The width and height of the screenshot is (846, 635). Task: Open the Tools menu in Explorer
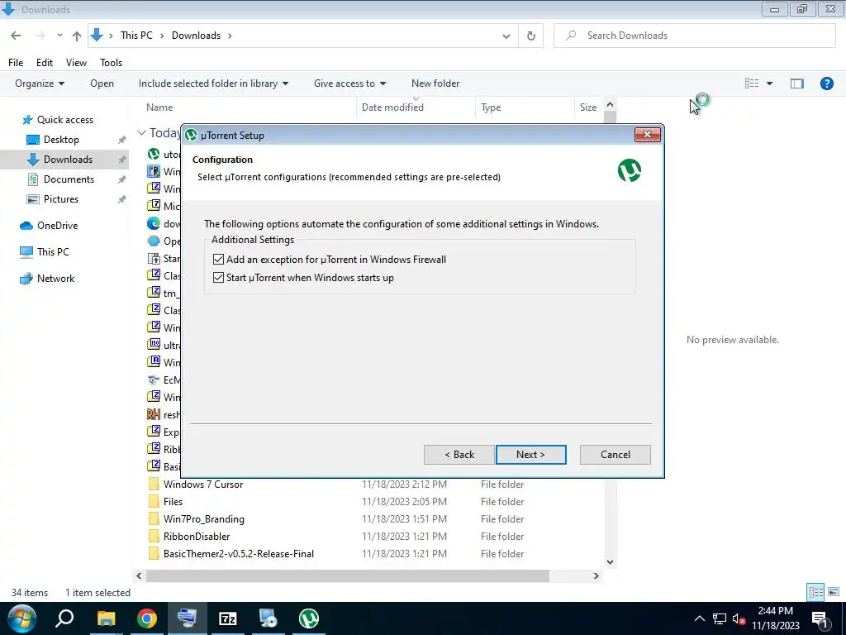112,63
